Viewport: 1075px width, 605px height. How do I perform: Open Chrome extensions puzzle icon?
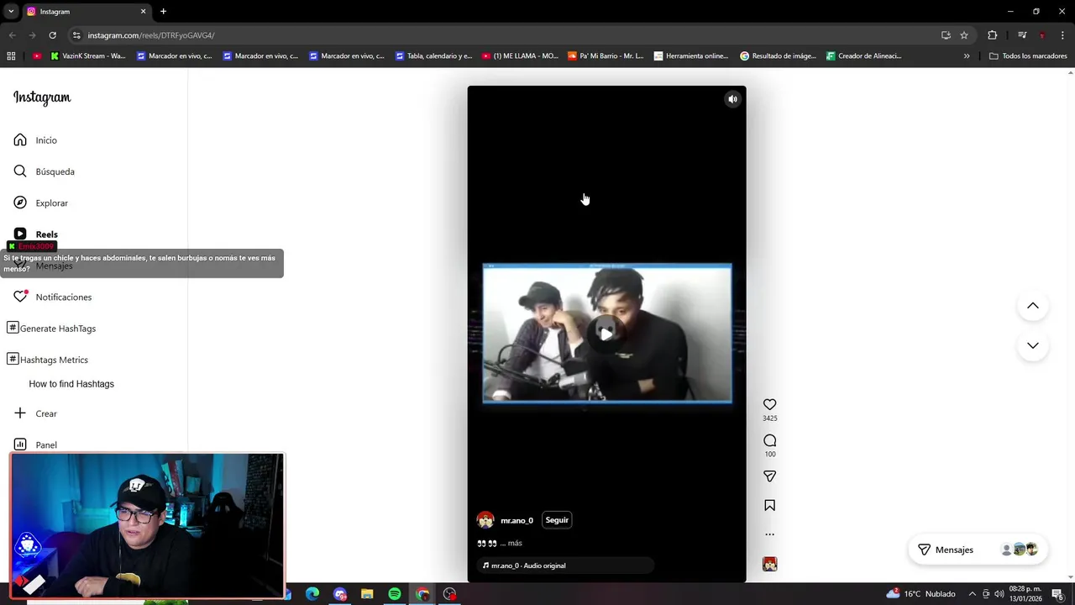point(992,35)
